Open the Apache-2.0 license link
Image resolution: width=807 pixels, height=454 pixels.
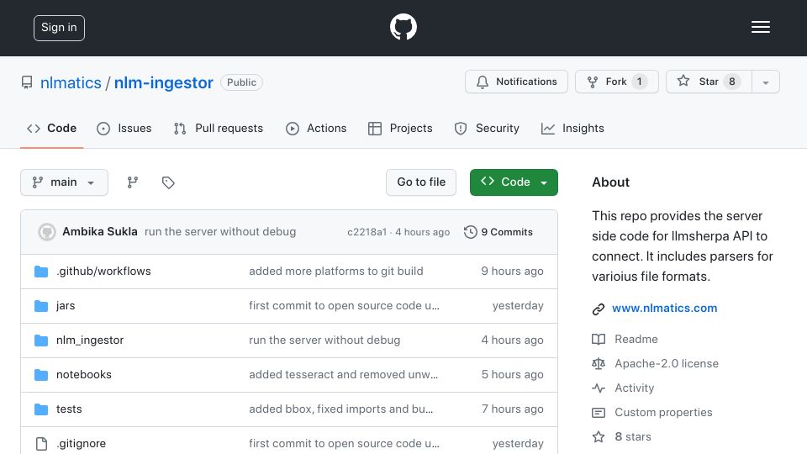(x=667, y=363)
